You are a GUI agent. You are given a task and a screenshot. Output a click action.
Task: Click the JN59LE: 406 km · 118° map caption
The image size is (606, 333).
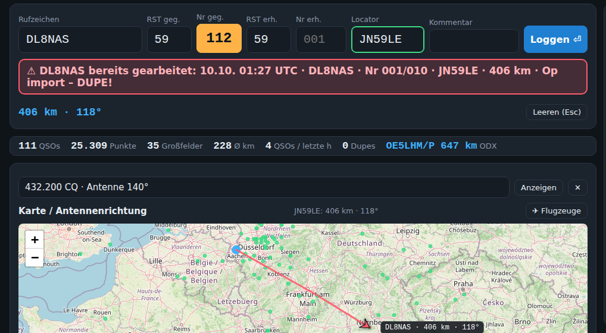tap(336, 211)
